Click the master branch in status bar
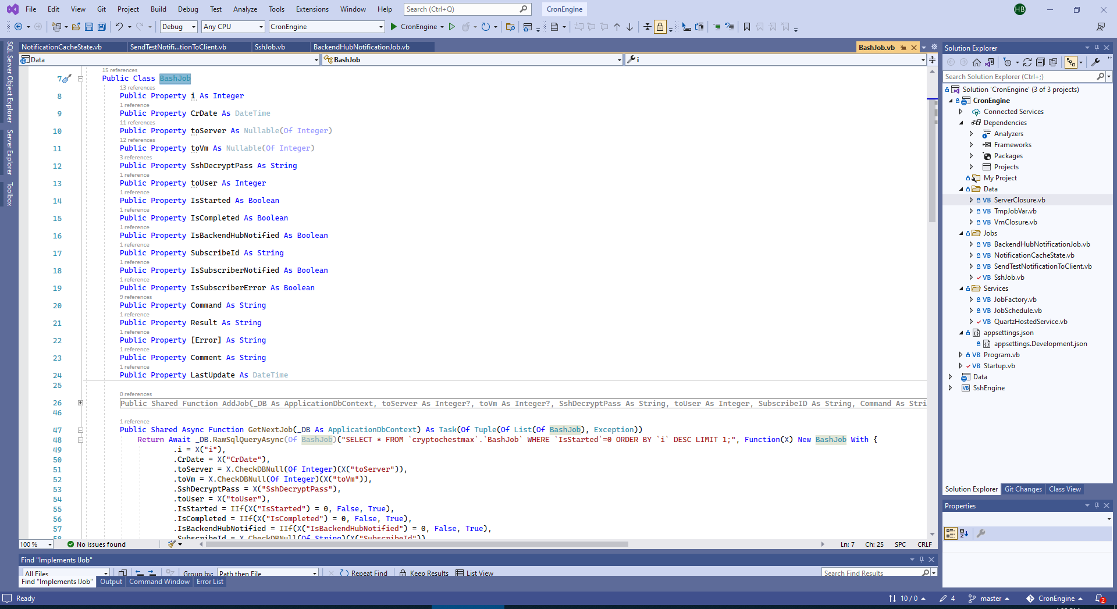Viewport: 1117px width, 609px height. pyautogui.click(x=988, y=599)
